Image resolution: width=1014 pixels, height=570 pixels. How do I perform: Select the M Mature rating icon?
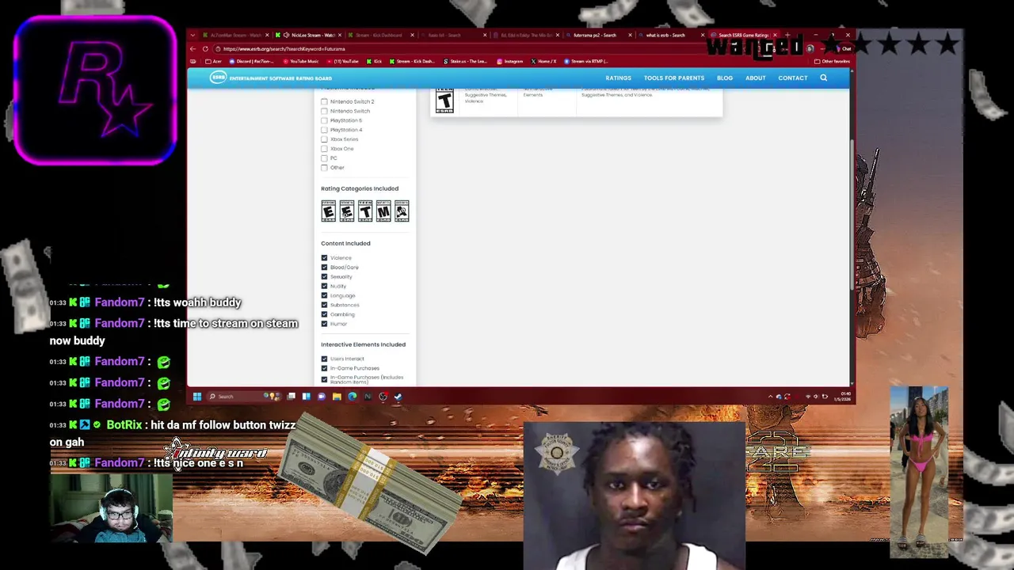(x=383, y=211)
